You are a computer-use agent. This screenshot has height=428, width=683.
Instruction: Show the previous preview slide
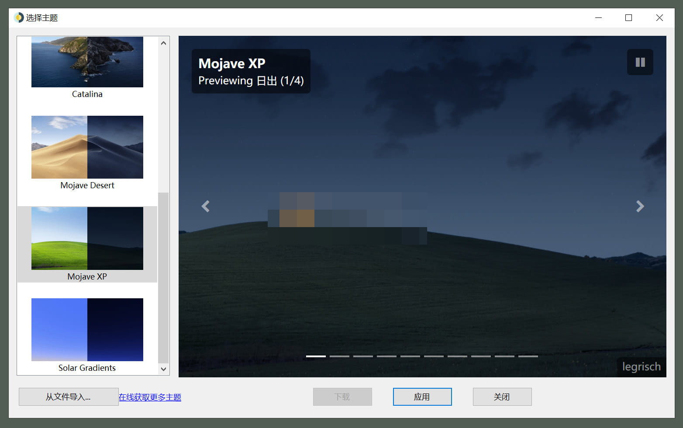(205, 206)
